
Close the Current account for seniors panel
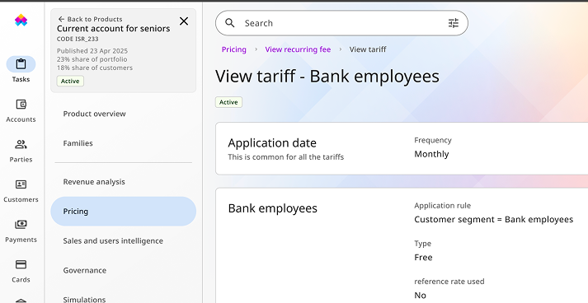tap(184, 21)
